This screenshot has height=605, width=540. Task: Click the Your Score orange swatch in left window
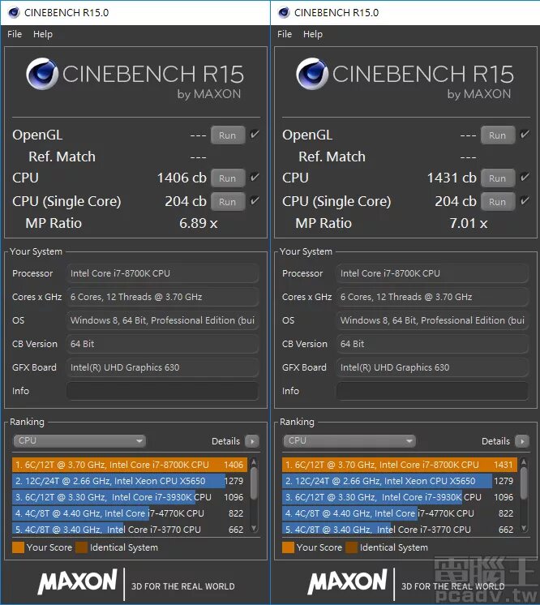click(18, 547)
